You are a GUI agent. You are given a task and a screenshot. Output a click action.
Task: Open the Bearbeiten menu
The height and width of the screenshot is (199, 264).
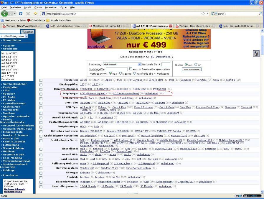click(x=15, y=7)
